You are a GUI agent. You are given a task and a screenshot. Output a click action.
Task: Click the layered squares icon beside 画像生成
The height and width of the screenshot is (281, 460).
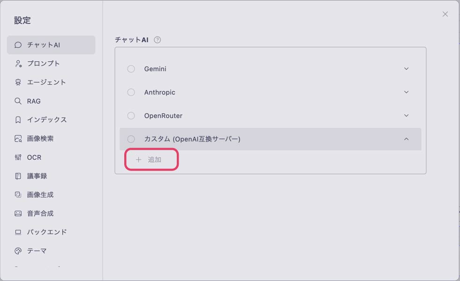point(18,194)
